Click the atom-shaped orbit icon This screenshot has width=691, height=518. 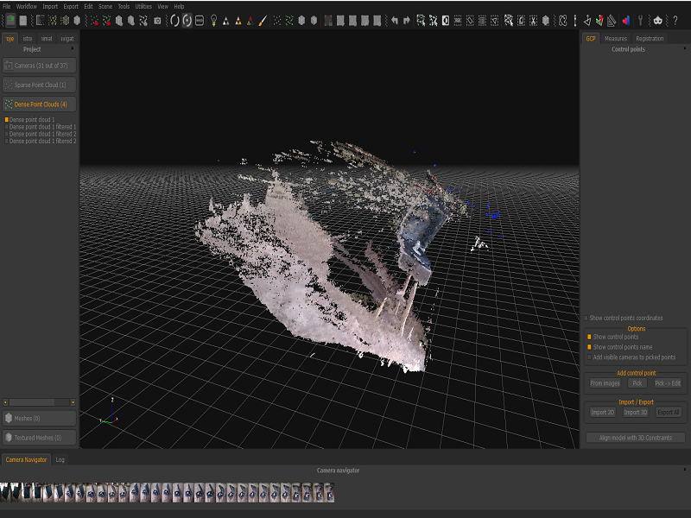click(x=563, y=20)
